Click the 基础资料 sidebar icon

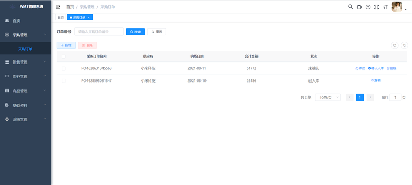[7, 105]
